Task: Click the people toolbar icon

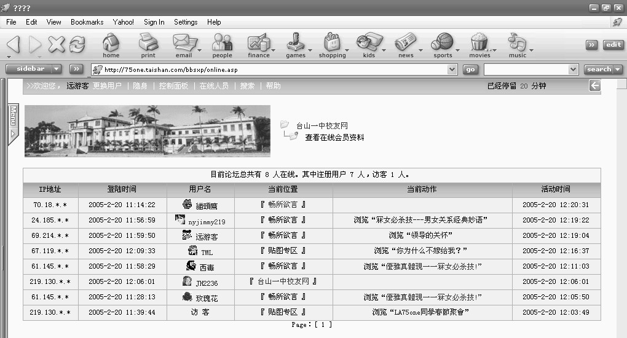Action: tap(222, 44)
